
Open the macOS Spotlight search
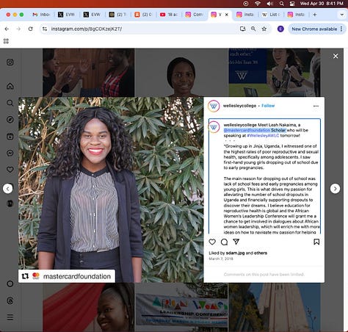click(282, 4)
